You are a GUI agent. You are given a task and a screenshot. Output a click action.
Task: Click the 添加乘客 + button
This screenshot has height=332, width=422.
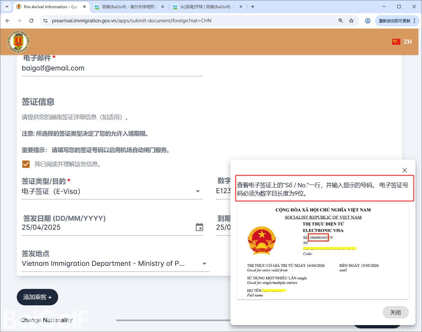(37, 297)
